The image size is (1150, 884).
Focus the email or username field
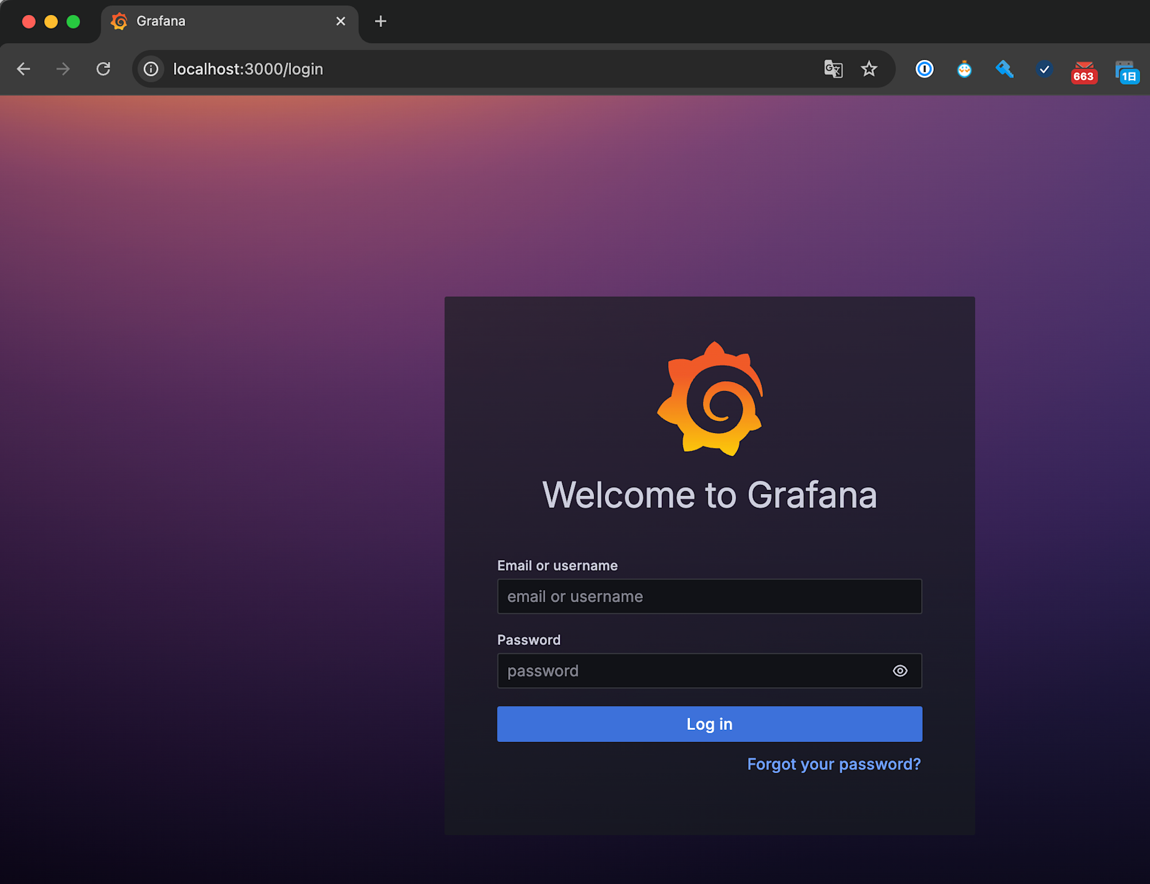(x=710, y=596)
